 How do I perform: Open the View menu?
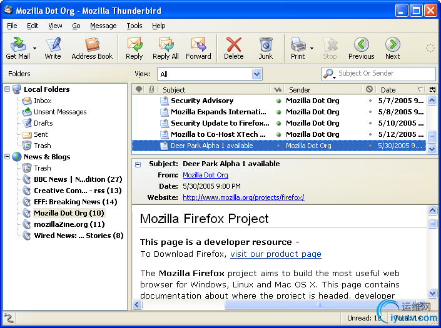pos(55,26)
